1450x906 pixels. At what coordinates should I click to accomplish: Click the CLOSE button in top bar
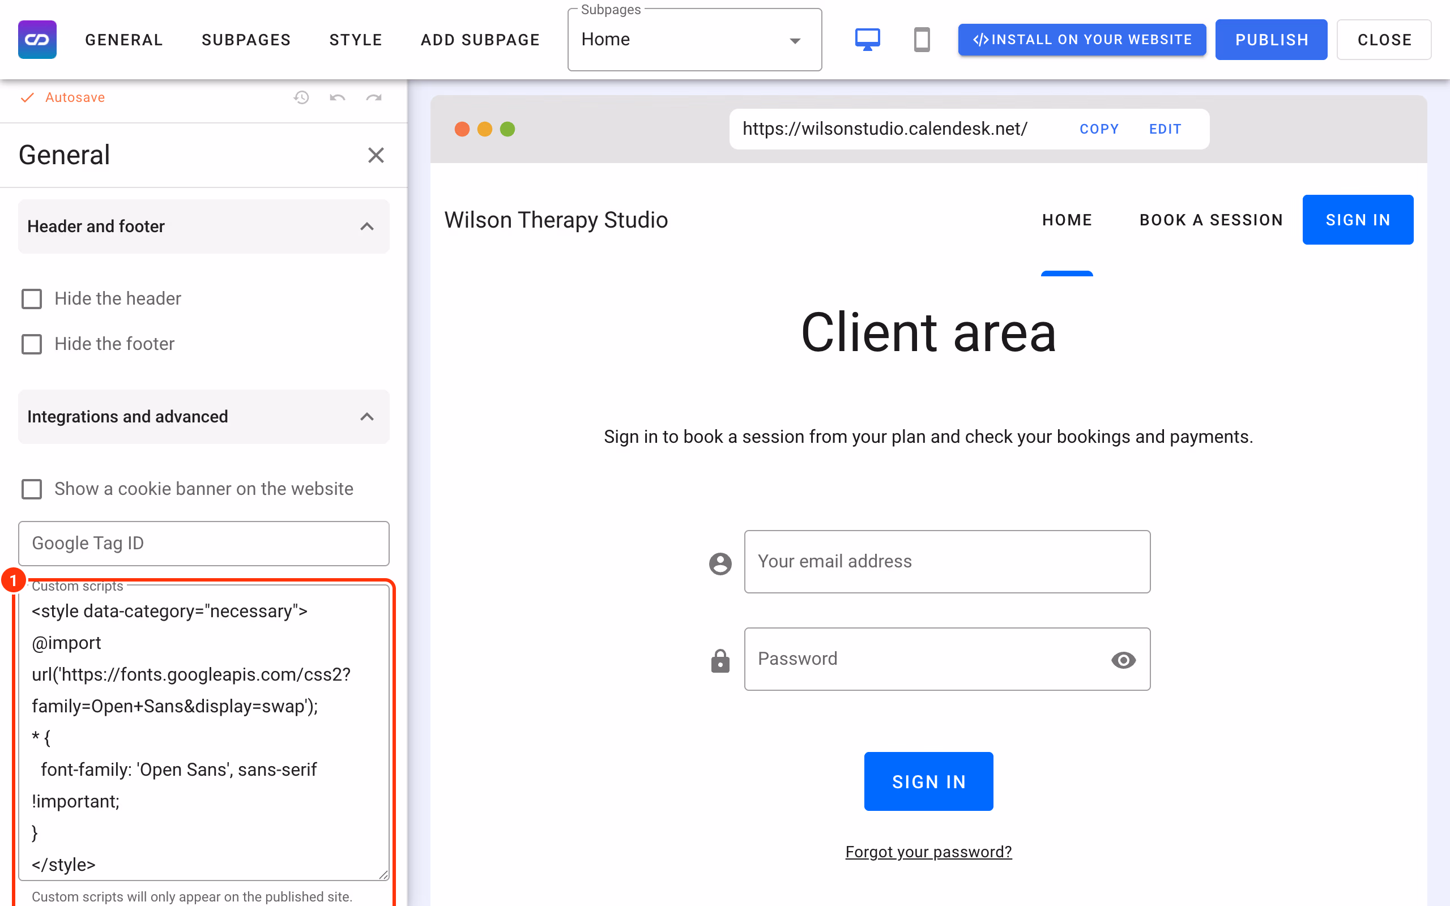tap(1384, 40)
